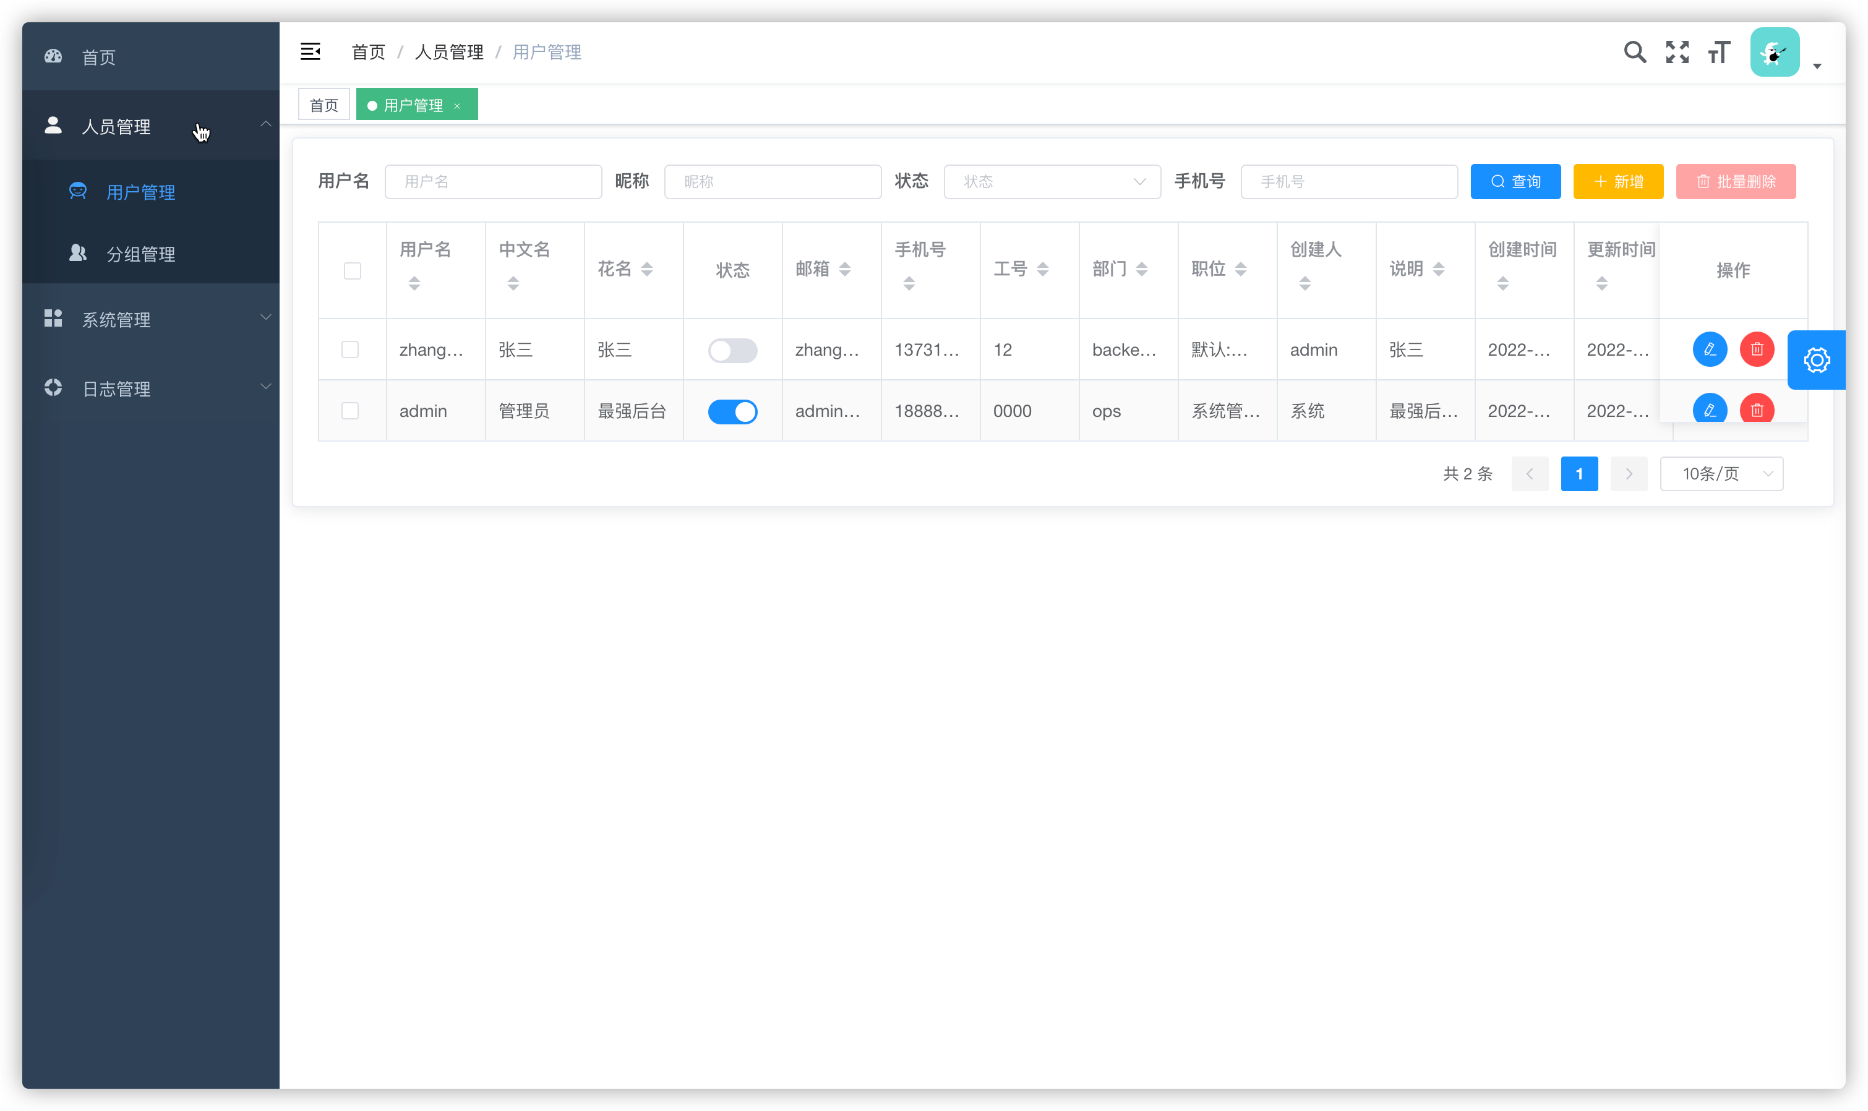Viewport: 1868px width, 1111px height.
Task: Click the blue 查询 button
Action: (1515, 182)
